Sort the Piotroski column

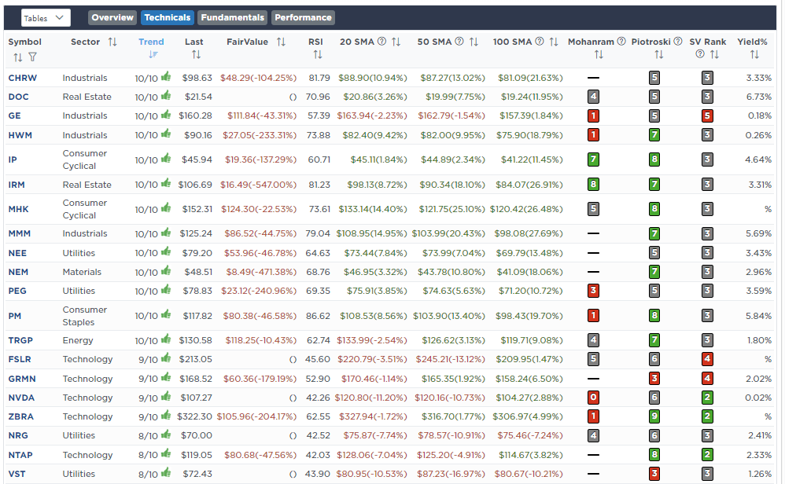(x=659, y=54)
